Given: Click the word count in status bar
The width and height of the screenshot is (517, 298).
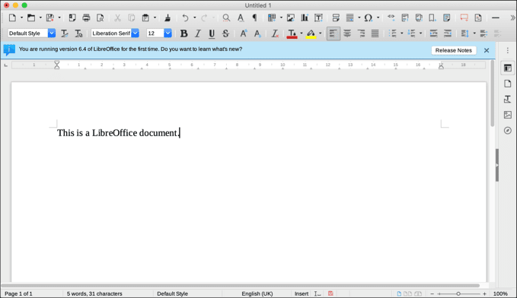Looking at the screenshot, I should click(x=94, y=293).
